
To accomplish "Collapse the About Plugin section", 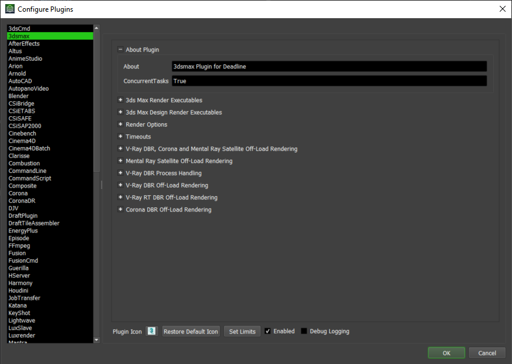I will pyautogui.click(x=120, y=50).
